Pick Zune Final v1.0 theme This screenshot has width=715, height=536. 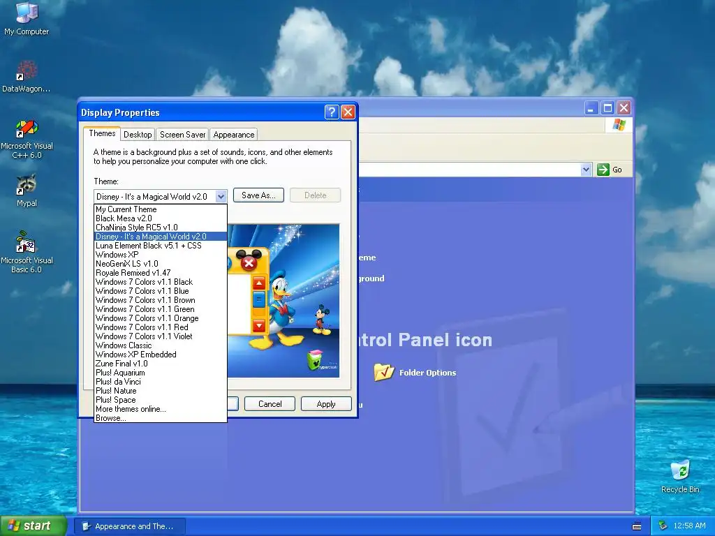(x=161, y=364)
